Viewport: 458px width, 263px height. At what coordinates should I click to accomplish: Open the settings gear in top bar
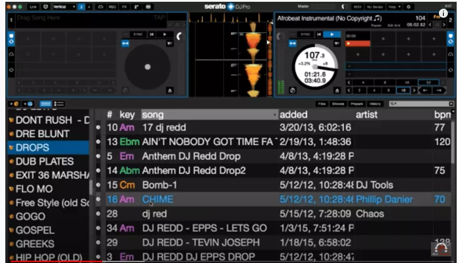tap(408, 7)
